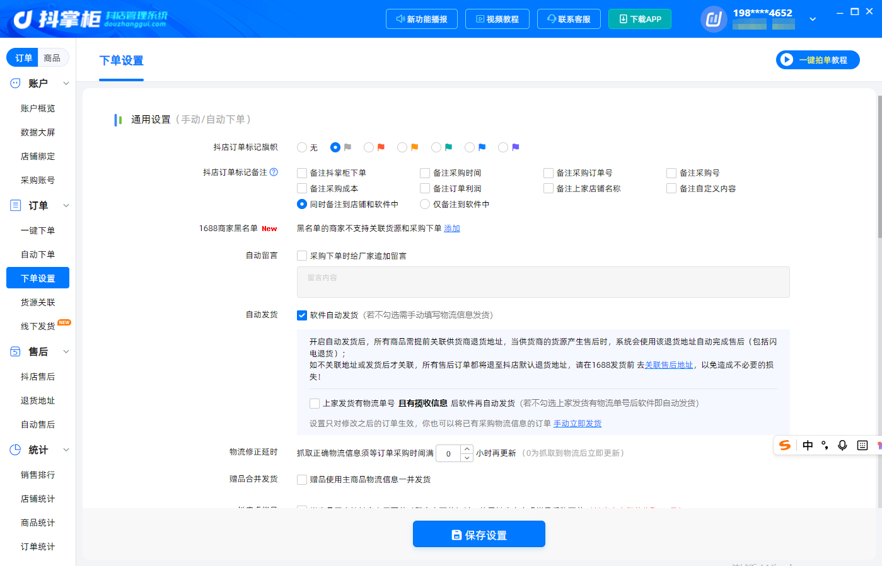Select 仅备注到软件中 radio

425,204
